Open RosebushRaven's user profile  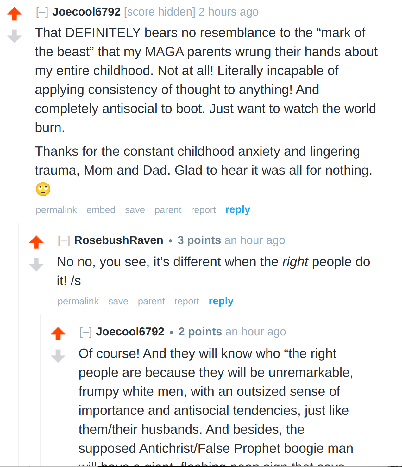click(x=119, y=240)
